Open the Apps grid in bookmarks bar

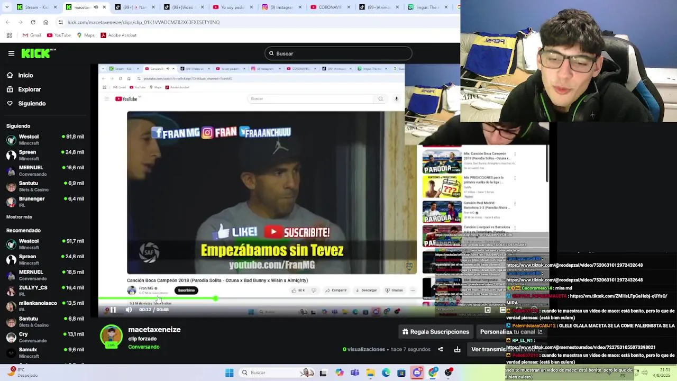[x=9, y=35]
